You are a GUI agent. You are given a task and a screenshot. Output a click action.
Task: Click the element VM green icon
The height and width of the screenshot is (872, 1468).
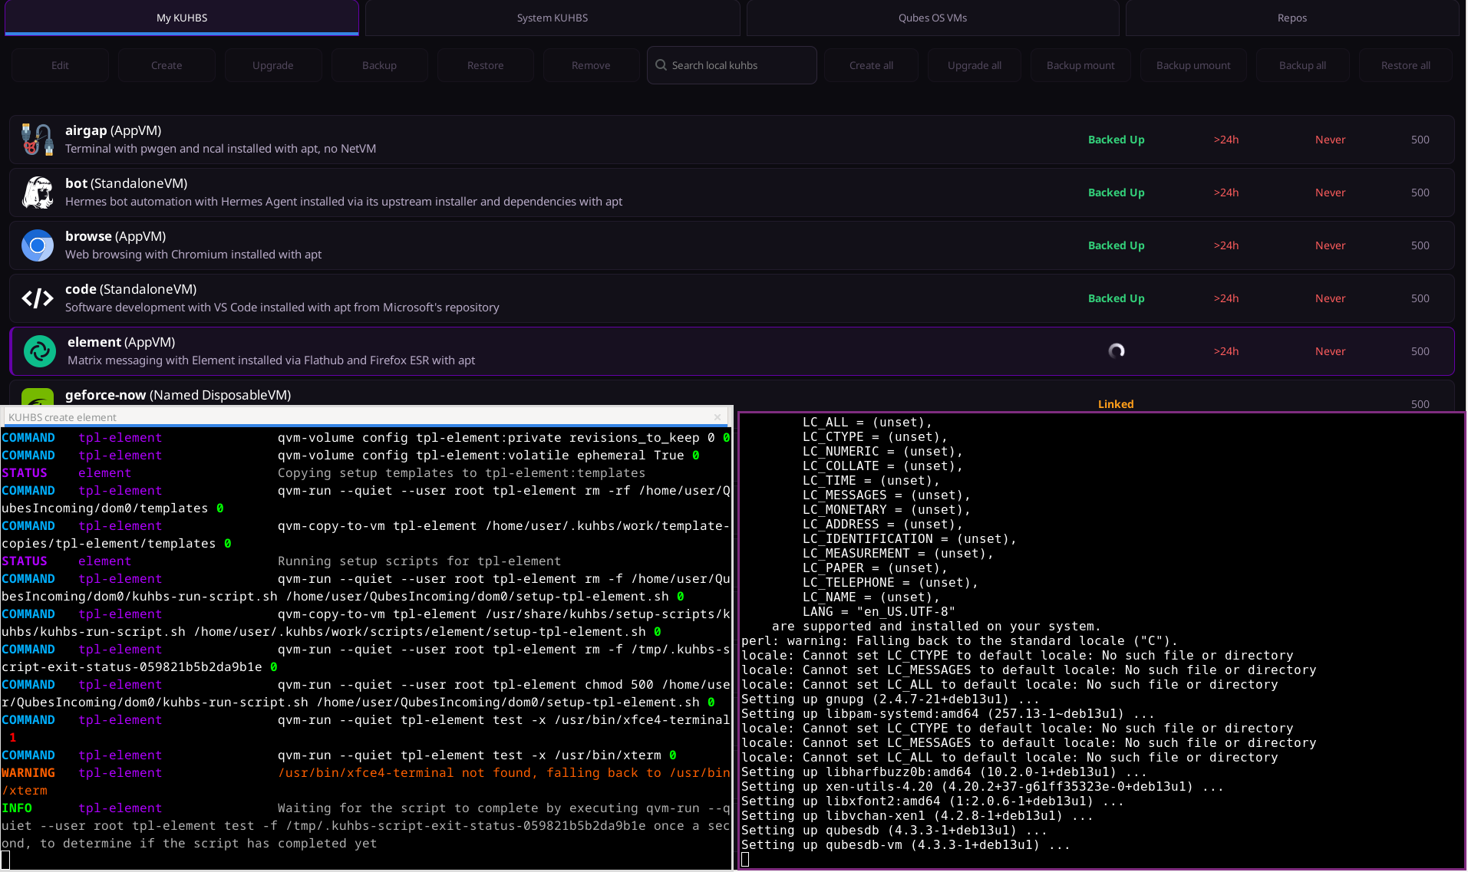pos(40,351)
